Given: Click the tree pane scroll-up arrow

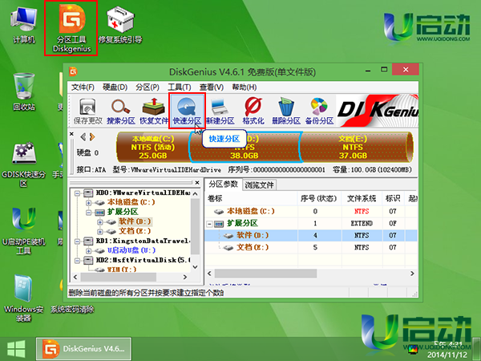Looking at the screenshot, I should click(195, 194).
